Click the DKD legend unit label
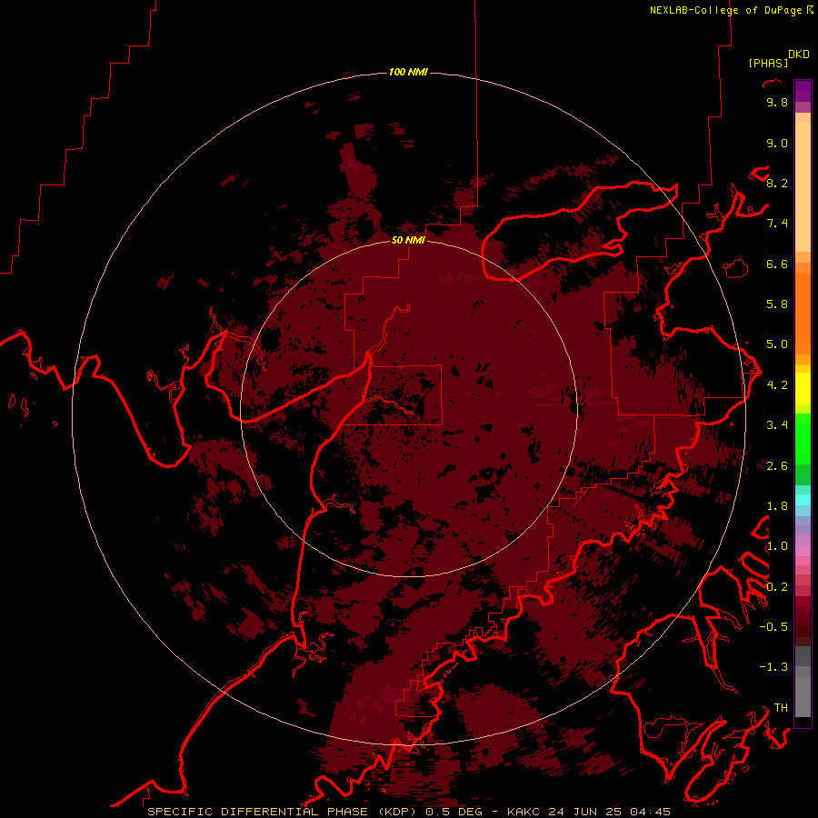The width and height of the screenshot is (818, 818). pos(799,55)
